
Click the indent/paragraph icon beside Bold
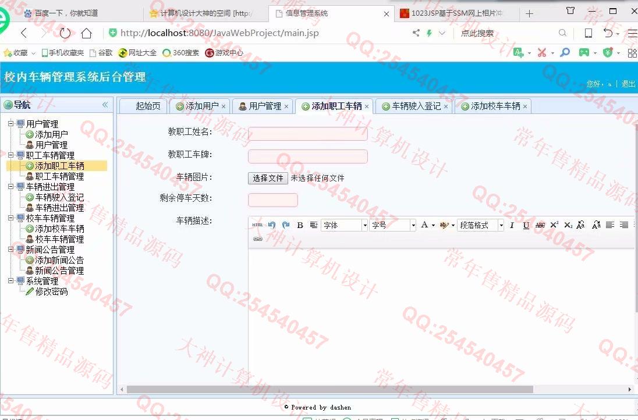click(x=314, y=225)
